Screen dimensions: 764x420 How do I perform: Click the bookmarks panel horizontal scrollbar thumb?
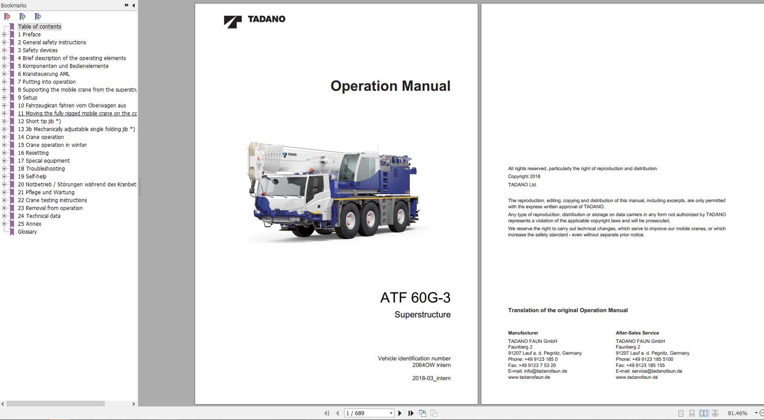[x=56, y=404]
